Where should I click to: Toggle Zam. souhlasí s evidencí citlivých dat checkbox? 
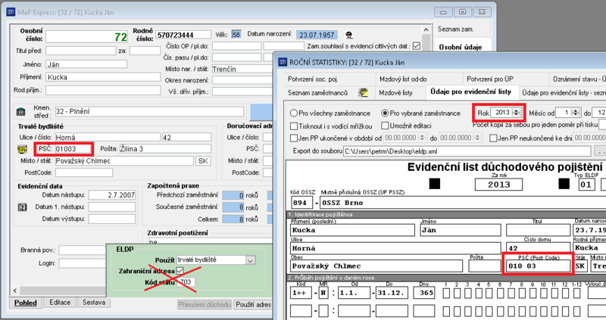(x=416, y=46)
